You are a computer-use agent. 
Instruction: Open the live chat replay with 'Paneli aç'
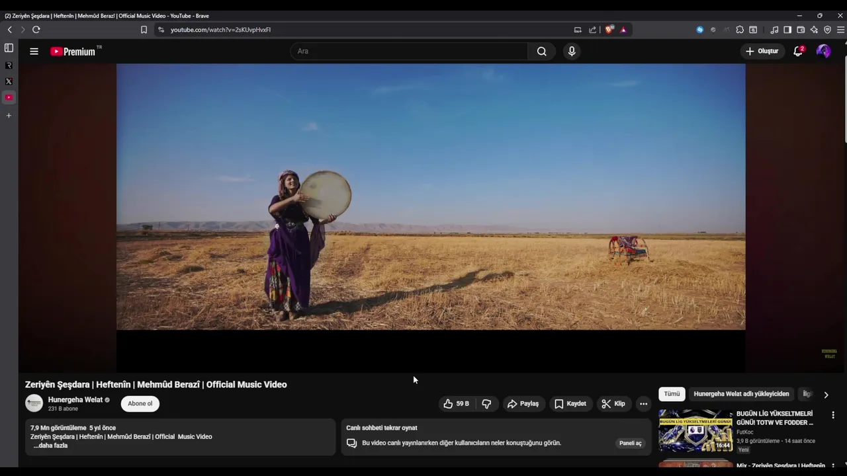coord(630,443)
